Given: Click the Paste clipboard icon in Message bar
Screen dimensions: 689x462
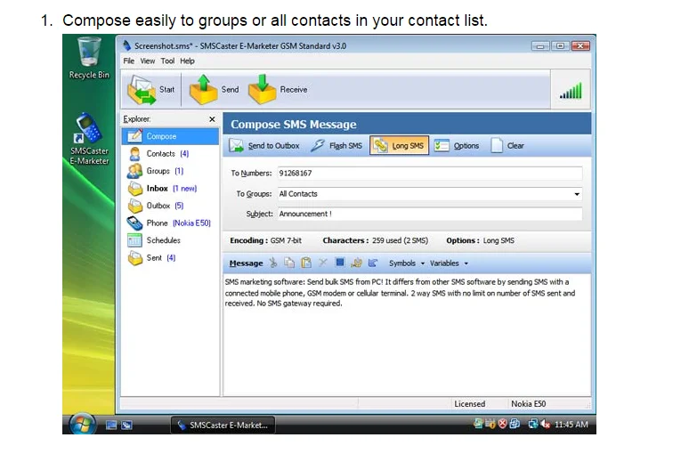Looking at the screenshot, I should click(305, 263).
